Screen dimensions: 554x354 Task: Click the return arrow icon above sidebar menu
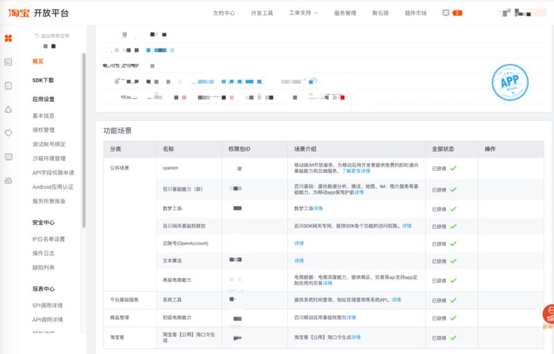tap(37, 36)
